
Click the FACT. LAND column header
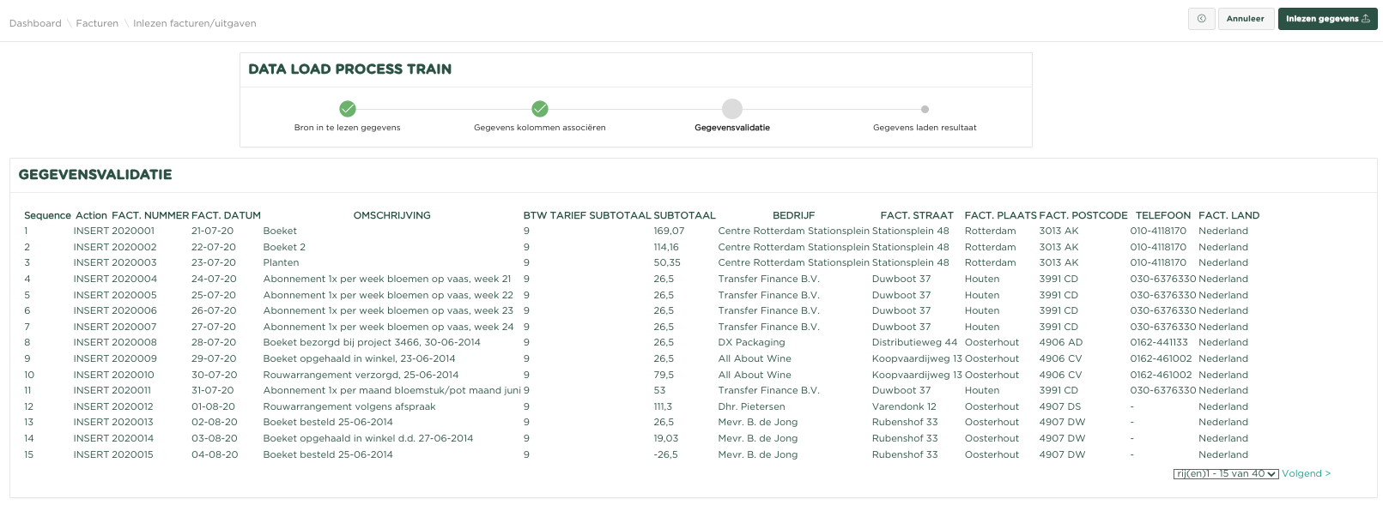point(1229,215)
